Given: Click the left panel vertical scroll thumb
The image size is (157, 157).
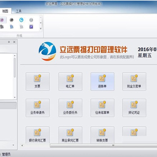Looking at the screenshot, I should click(14, 68).
